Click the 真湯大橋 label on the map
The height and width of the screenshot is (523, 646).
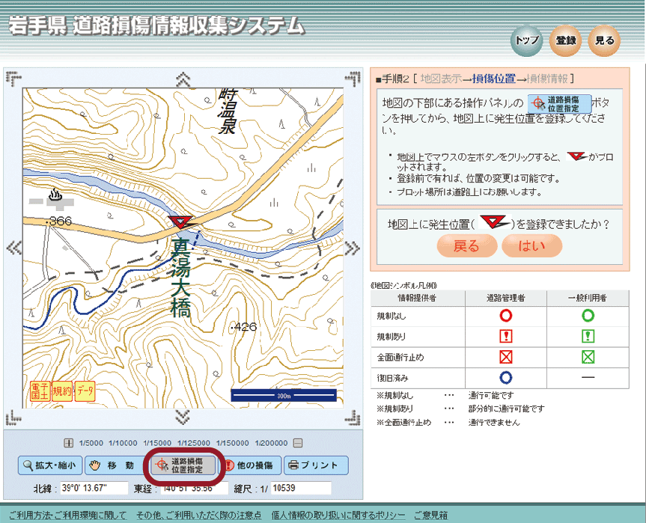pos(181,278)
